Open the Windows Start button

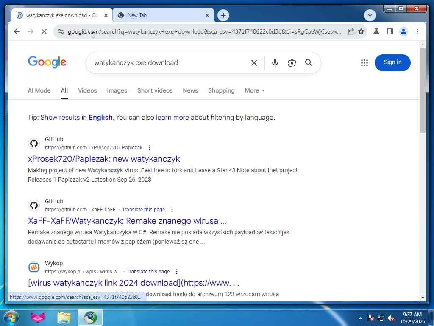tap(11, 318)
